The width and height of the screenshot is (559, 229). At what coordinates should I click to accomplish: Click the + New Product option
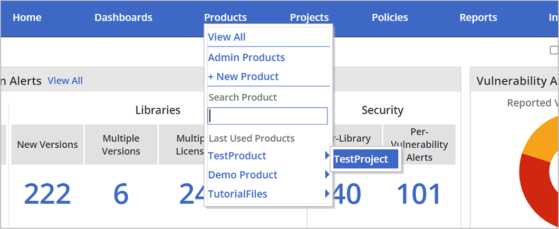[243, 77]
